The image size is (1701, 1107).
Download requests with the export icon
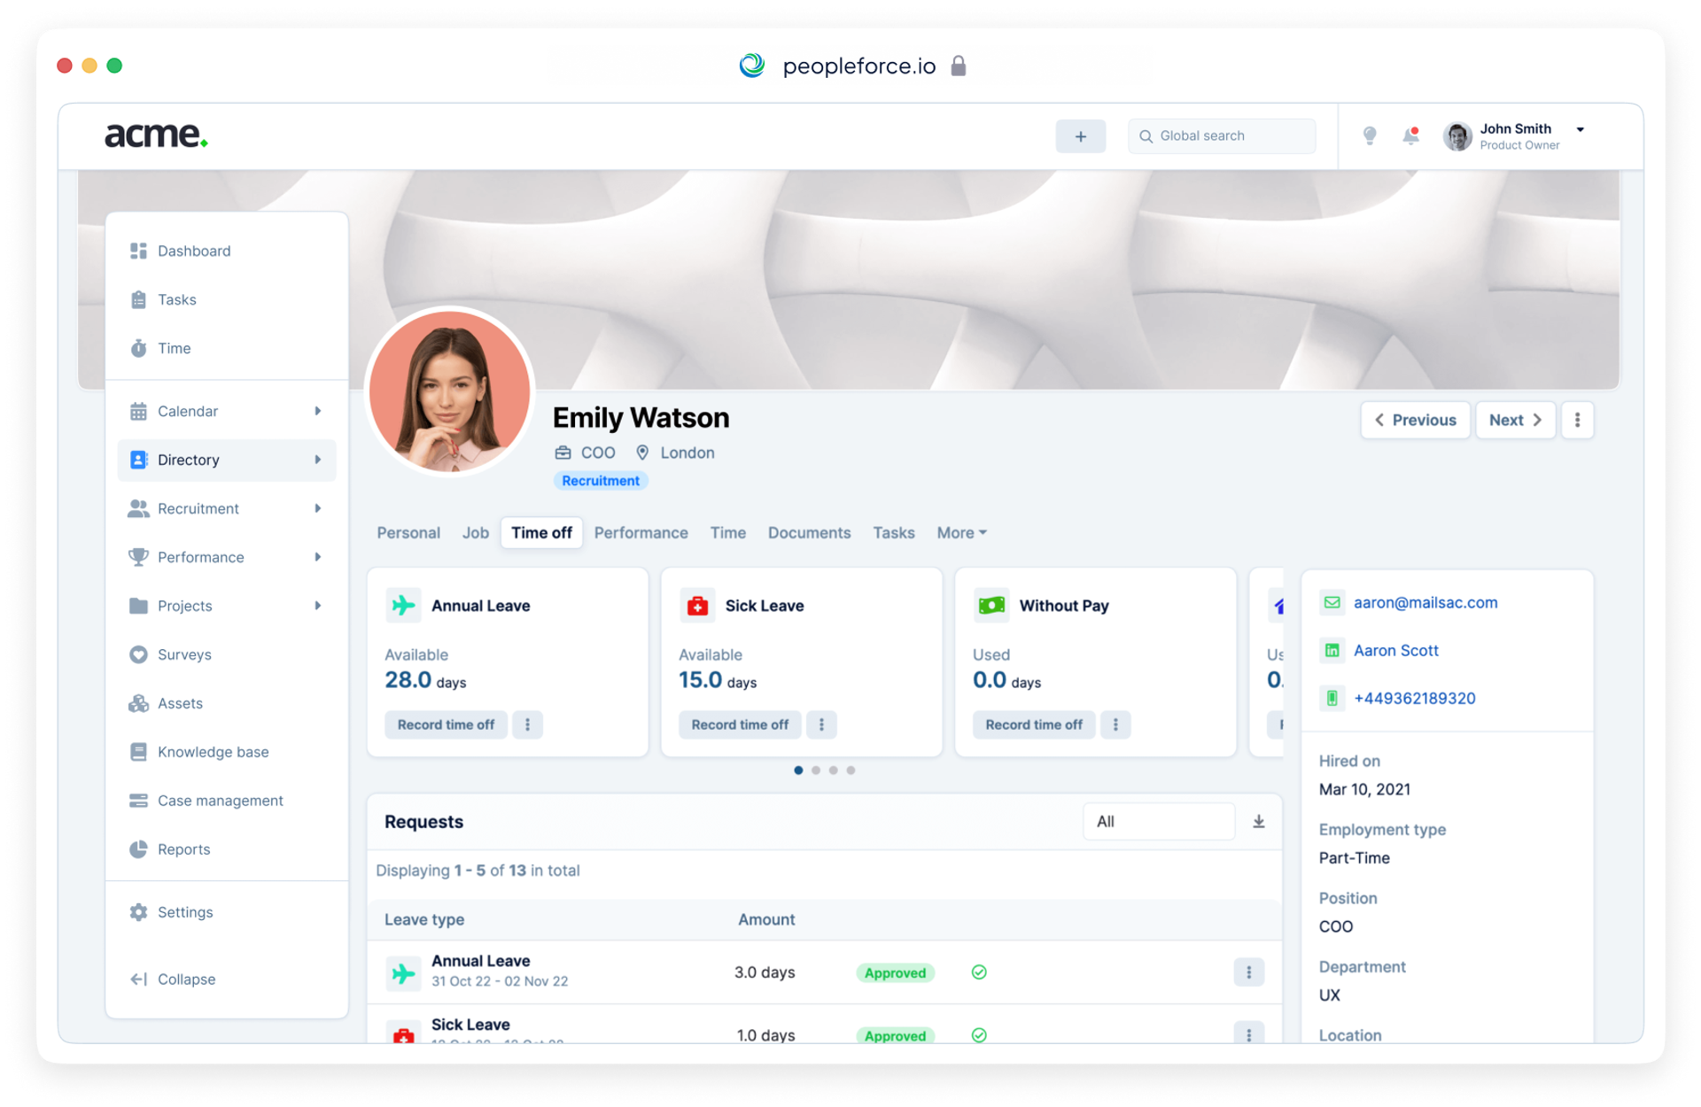(1258, 822)
